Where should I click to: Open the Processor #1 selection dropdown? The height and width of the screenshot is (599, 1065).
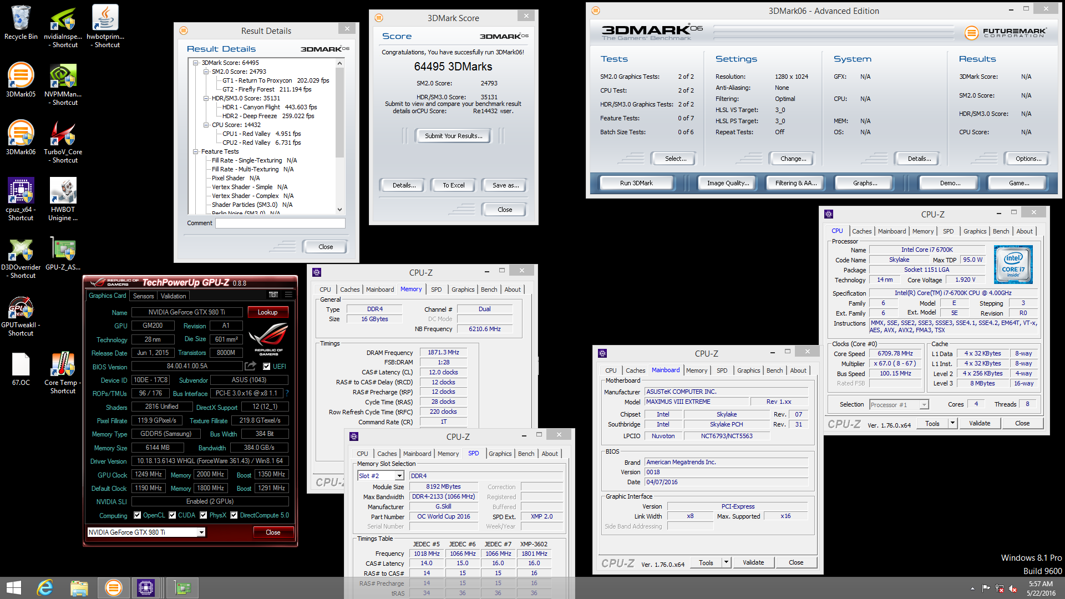(x=924, y=405)
